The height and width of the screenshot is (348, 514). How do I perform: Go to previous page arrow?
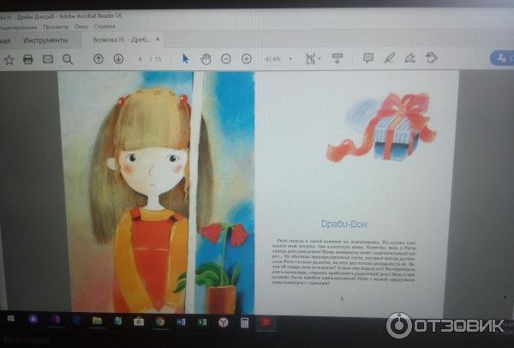tap(99, 59)
